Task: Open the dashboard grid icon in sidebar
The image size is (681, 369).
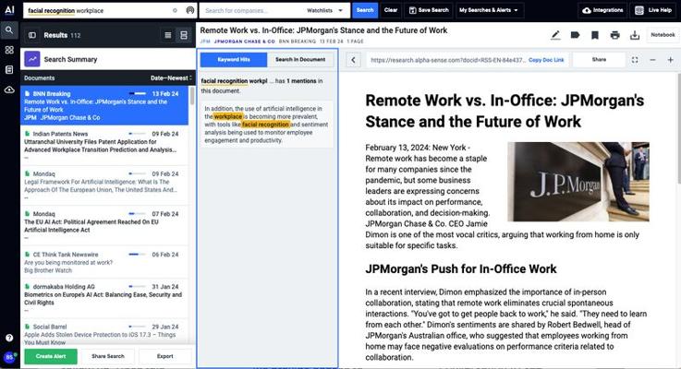Action: click(x=9, y=49)
